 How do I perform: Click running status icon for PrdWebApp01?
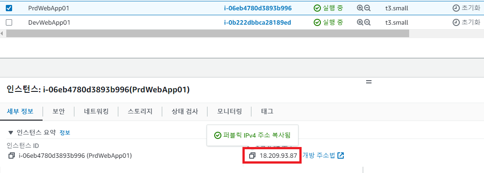click(317, 9)
